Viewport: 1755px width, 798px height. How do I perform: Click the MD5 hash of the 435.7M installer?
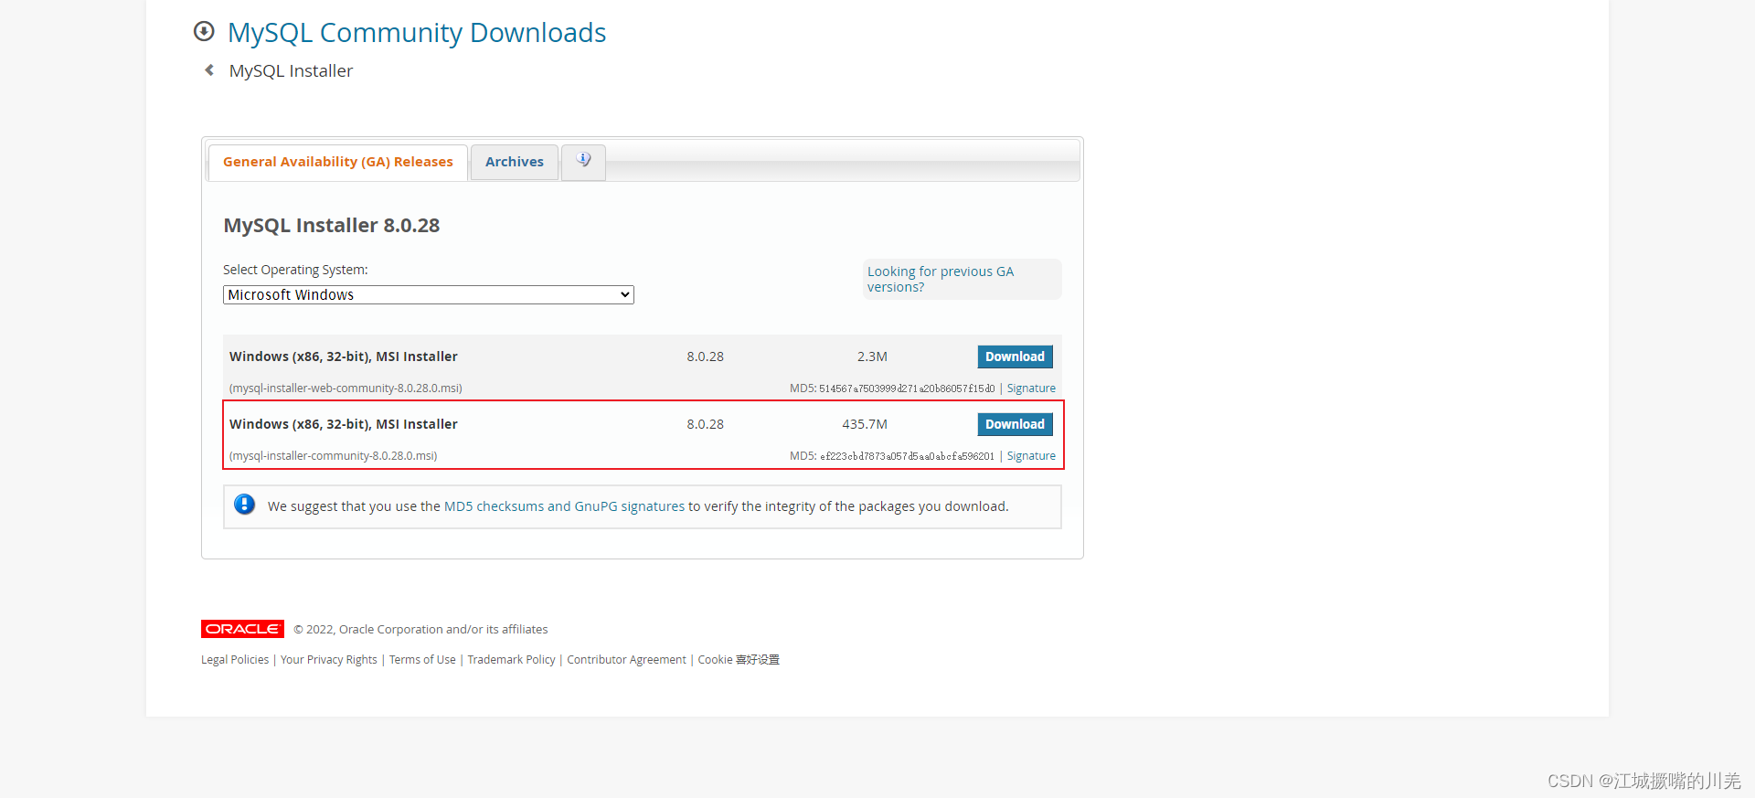click(x=907, y=456)
